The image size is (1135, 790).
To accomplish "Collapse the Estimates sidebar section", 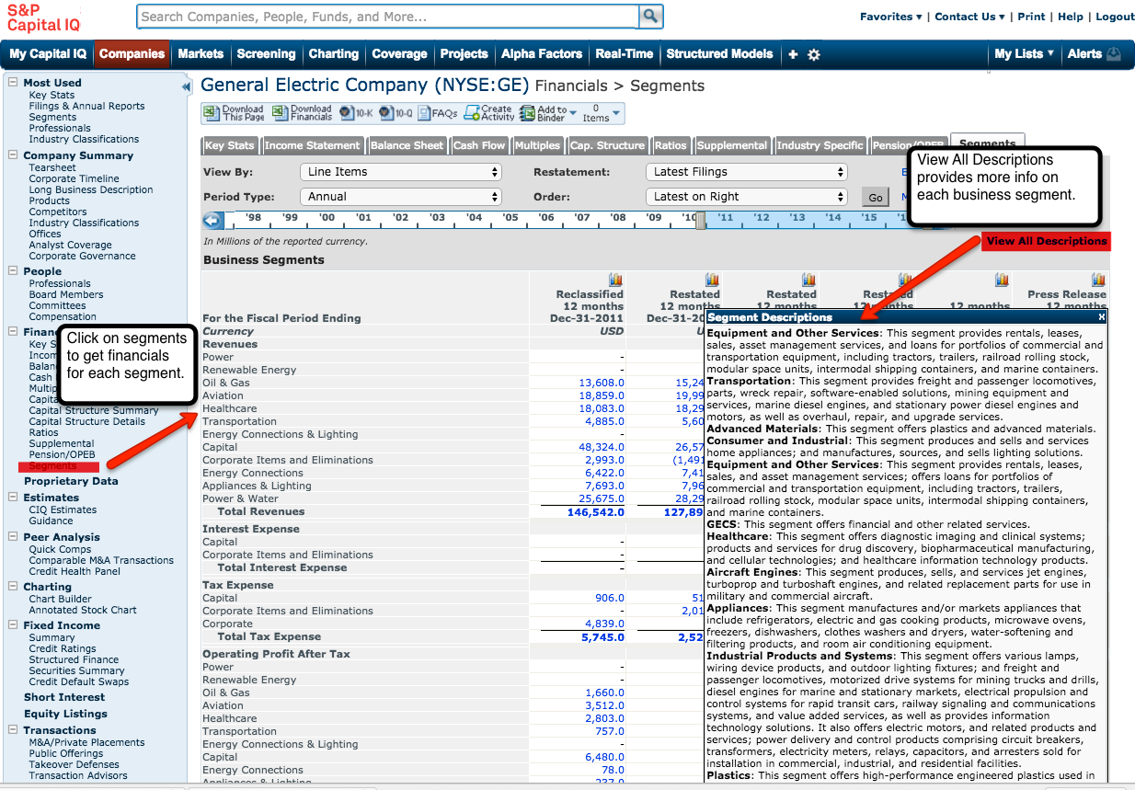I will (x=13, y=497).
